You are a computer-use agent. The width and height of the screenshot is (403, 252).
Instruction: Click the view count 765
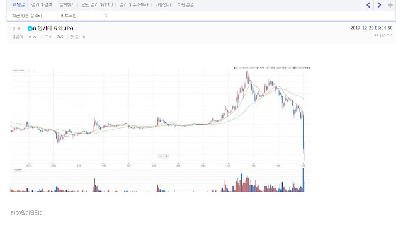(x=60, y=37)
